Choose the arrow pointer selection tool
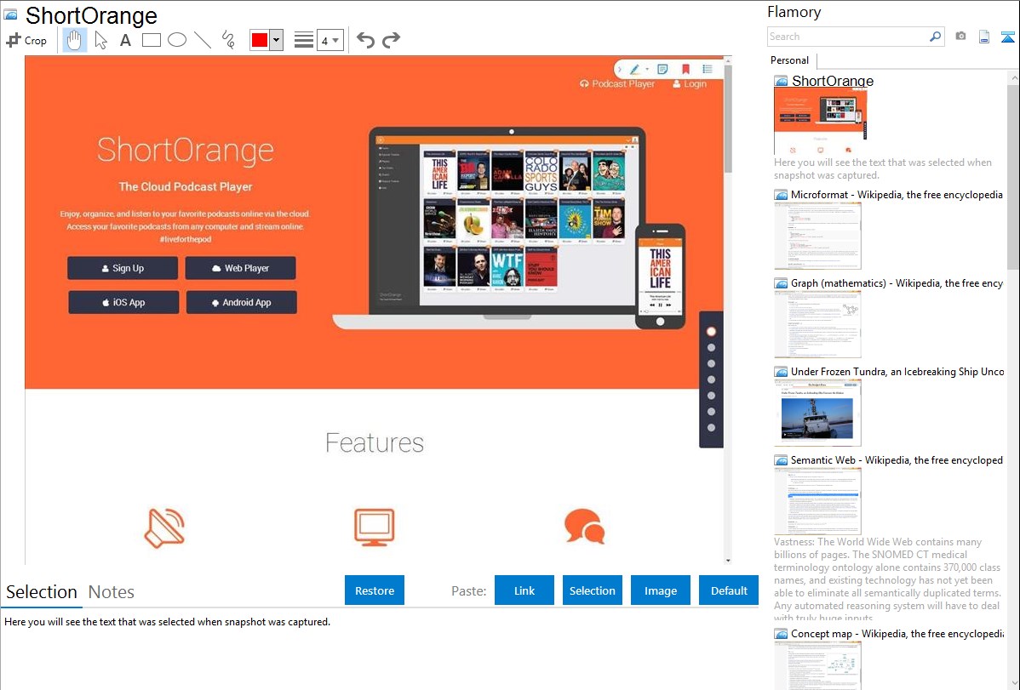Image resolution: width=1020 pixels, height=690 pixels. tap(100, 40)
